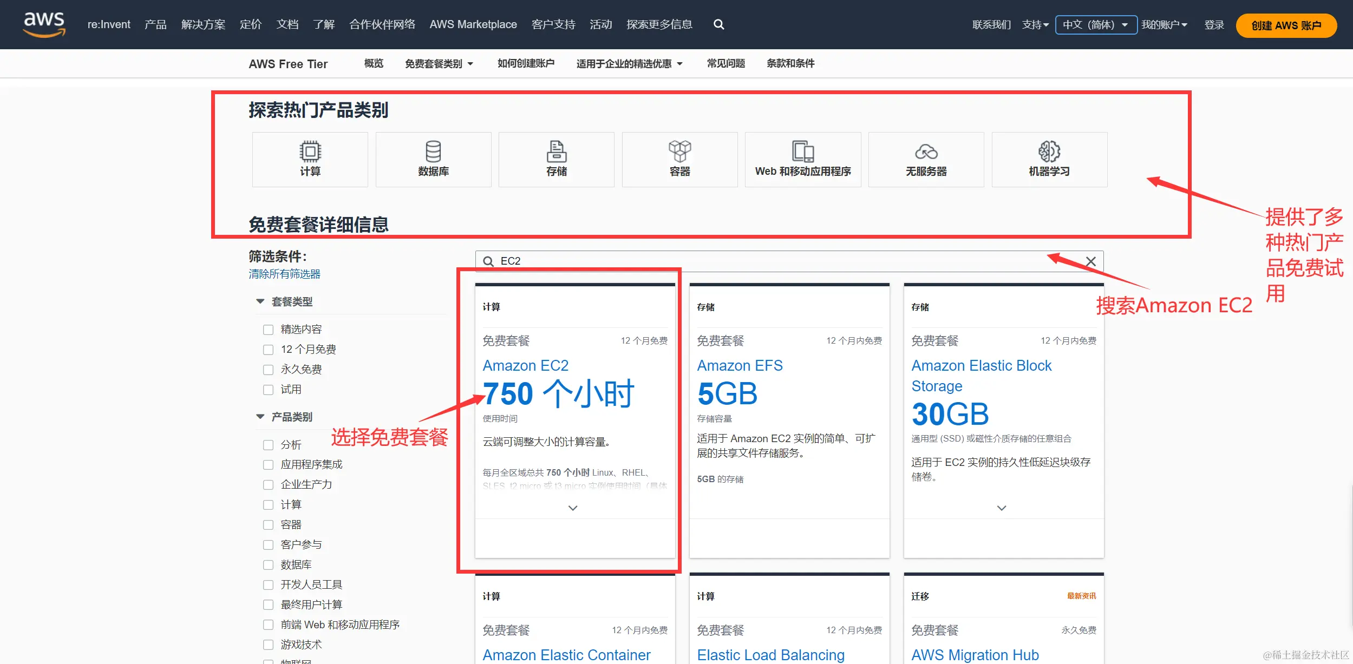Screen dimensions: 1353x664
Task: Select the Compute (计算) category tile
Action: tap(310, 160)
